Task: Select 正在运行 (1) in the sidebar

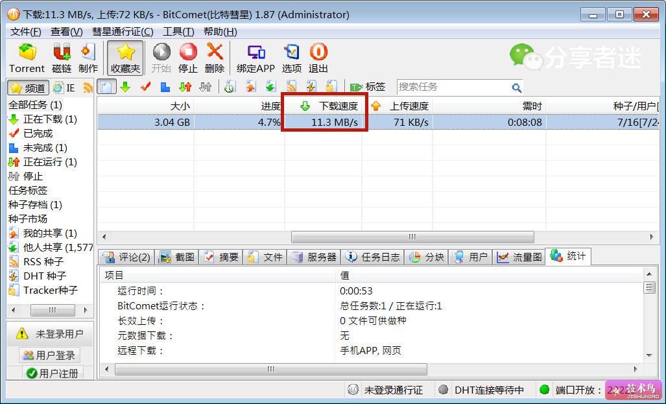Action: click(42, 162)
